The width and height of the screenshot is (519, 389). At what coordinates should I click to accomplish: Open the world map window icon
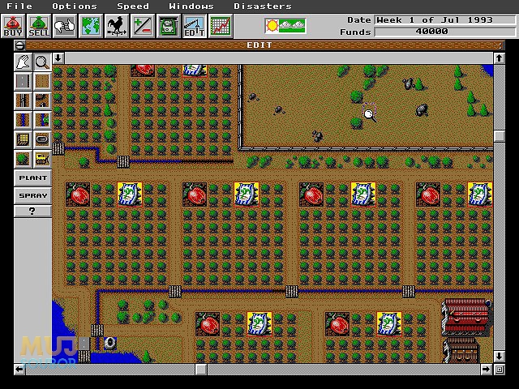coord(91,26)
